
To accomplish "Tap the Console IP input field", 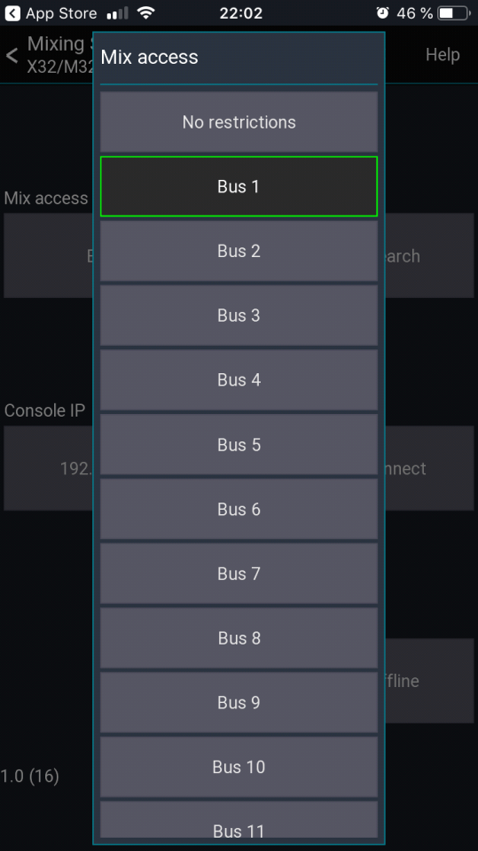I will click(49, 468).
